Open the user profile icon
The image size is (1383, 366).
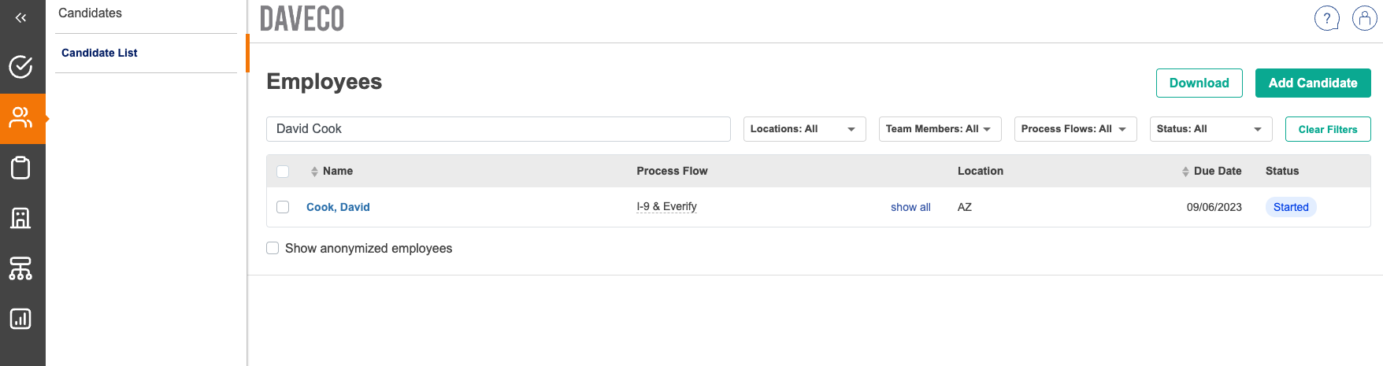pyautogui.click(x=1364, y=18)
